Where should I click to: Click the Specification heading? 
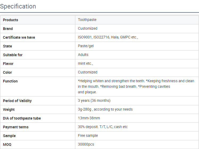click(x=18, y=6)
